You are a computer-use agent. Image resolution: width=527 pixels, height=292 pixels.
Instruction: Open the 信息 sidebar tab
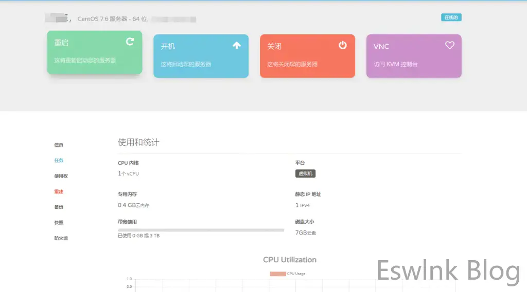[x=59, y=145]
